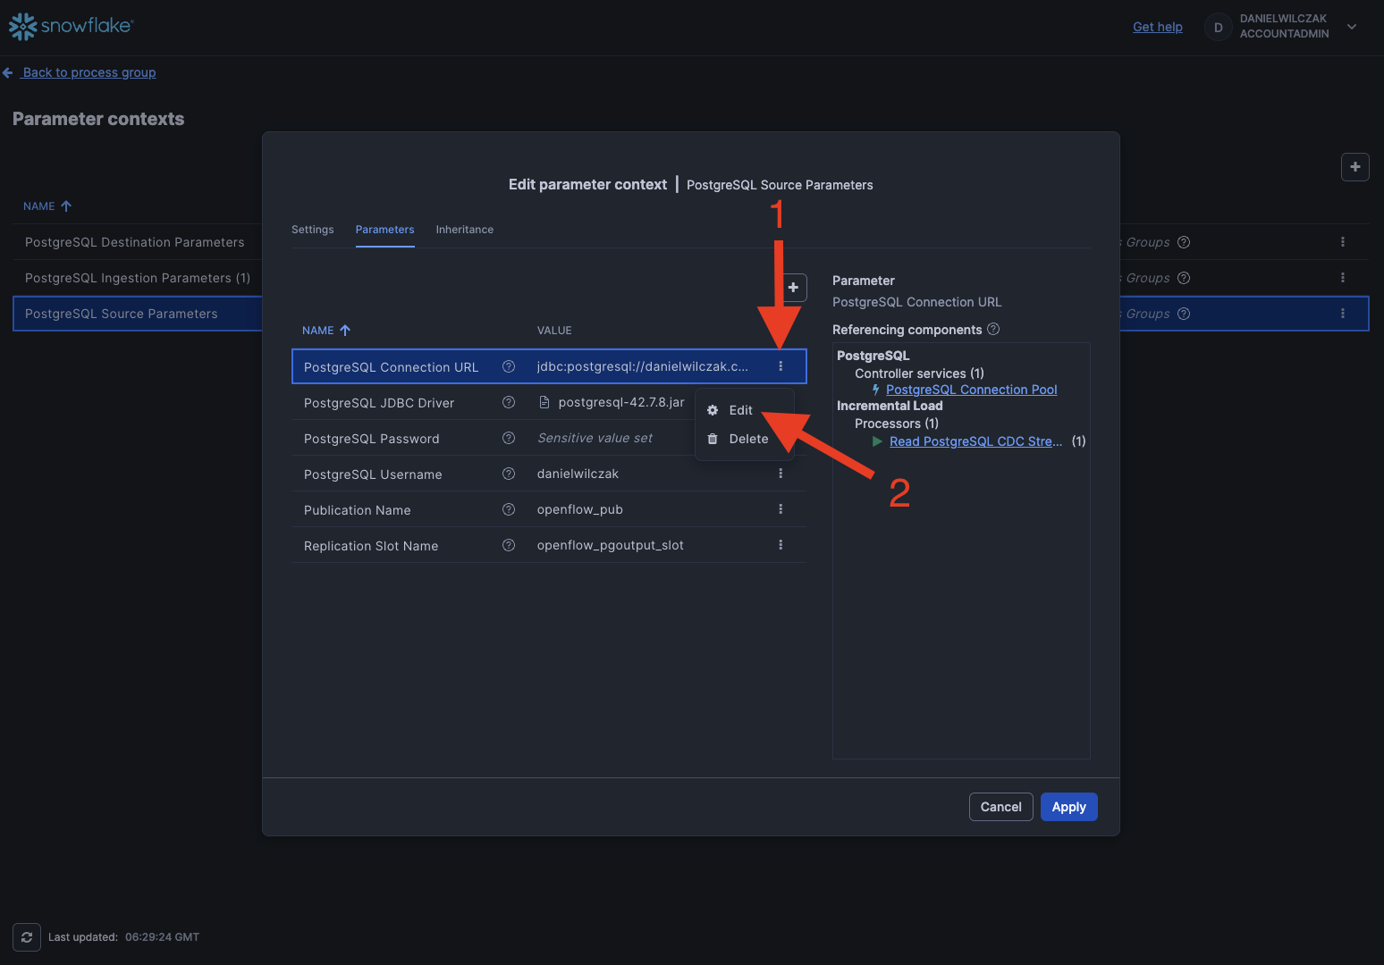Choose Delete from the context menu
Image resolution: width=1384 pixels, height=965 pixels.
747,439
